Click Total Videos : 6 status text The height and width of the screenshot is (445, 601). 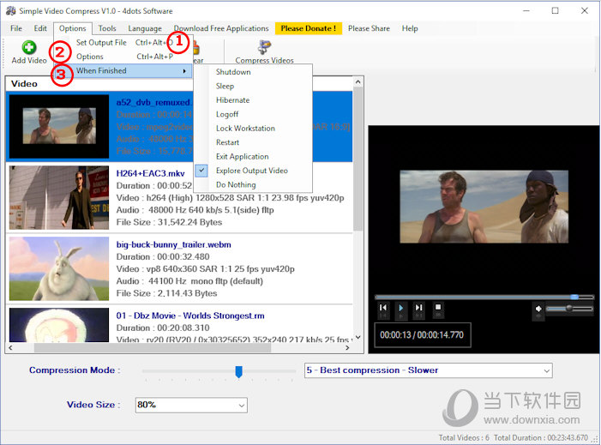[464, 438]
